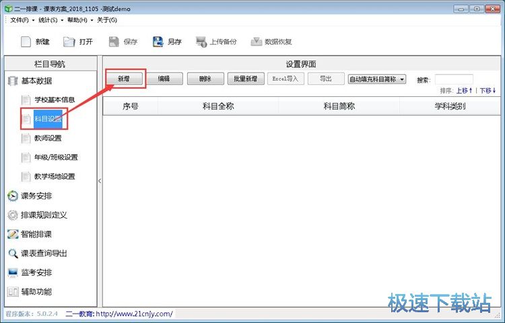The image size is (505, 323).
Task: Click the document icon beside 教师设置
Action: (26, 139)
